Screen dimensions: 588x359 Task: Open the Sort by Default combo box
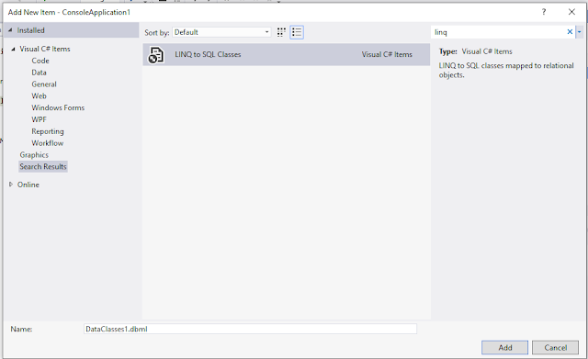coord(221,32)
